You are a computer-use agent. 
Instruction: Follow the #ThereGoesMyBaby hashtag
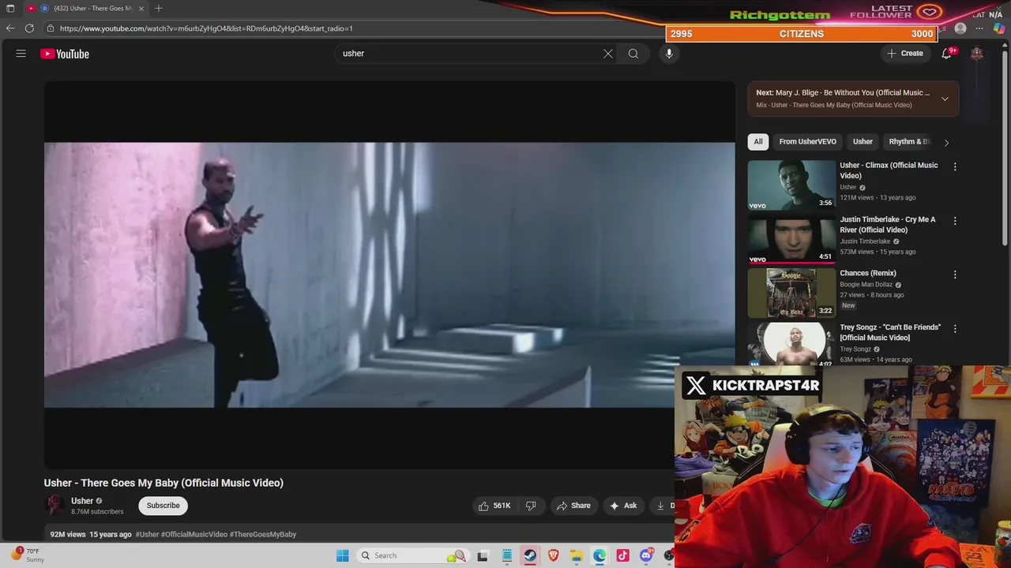pyautogui.click(x=263, y=534)
